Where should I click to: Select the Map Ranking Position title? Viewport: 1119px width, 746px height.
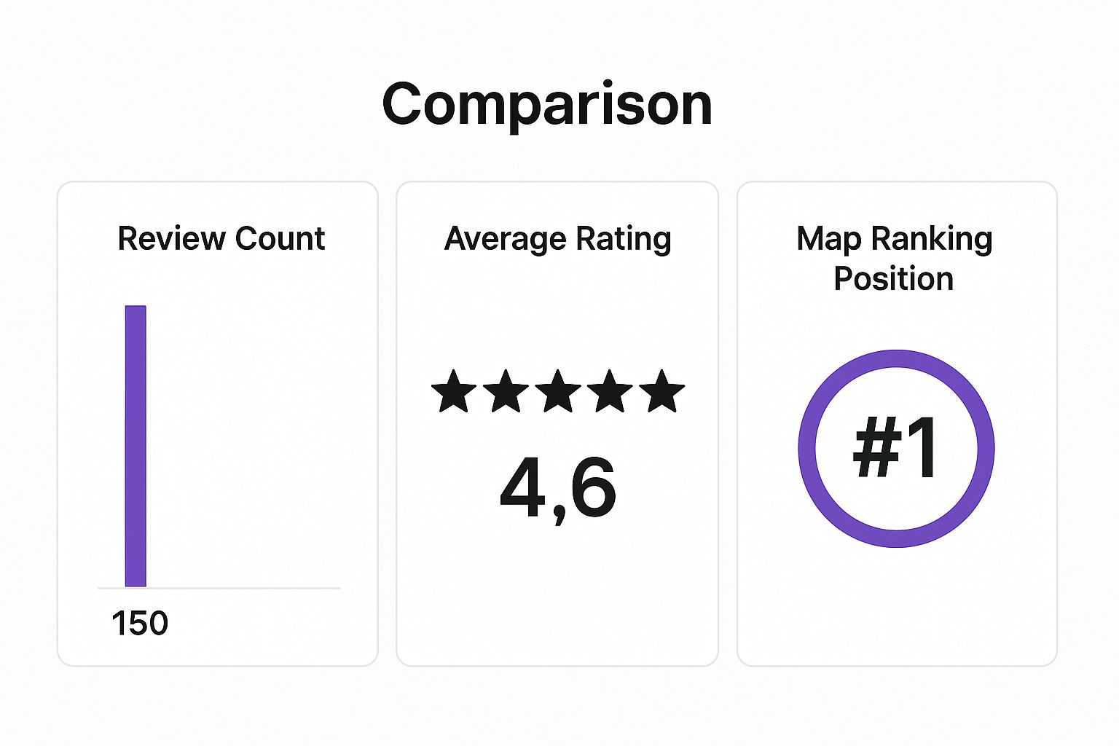pyautogui.click(x=895, y=259)
